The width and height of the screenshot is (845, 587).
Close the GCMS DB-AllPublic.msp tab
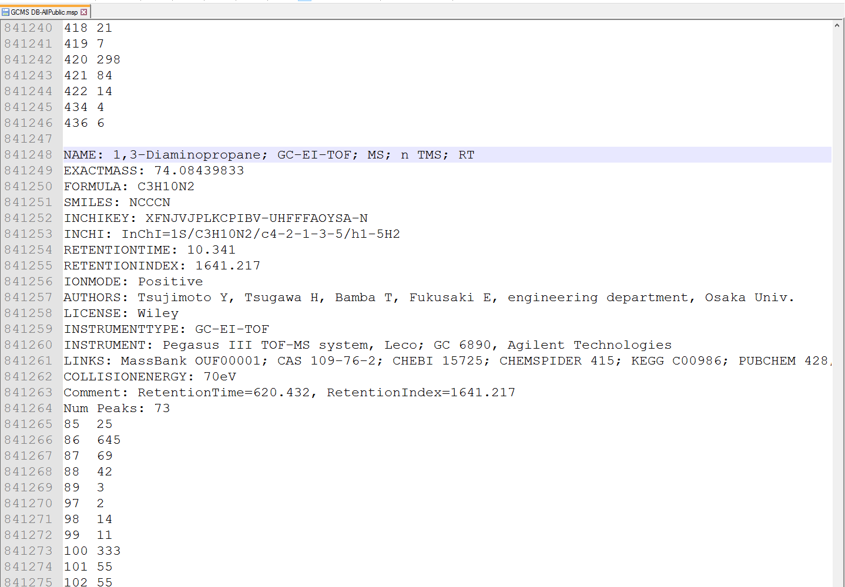[83, 12]
